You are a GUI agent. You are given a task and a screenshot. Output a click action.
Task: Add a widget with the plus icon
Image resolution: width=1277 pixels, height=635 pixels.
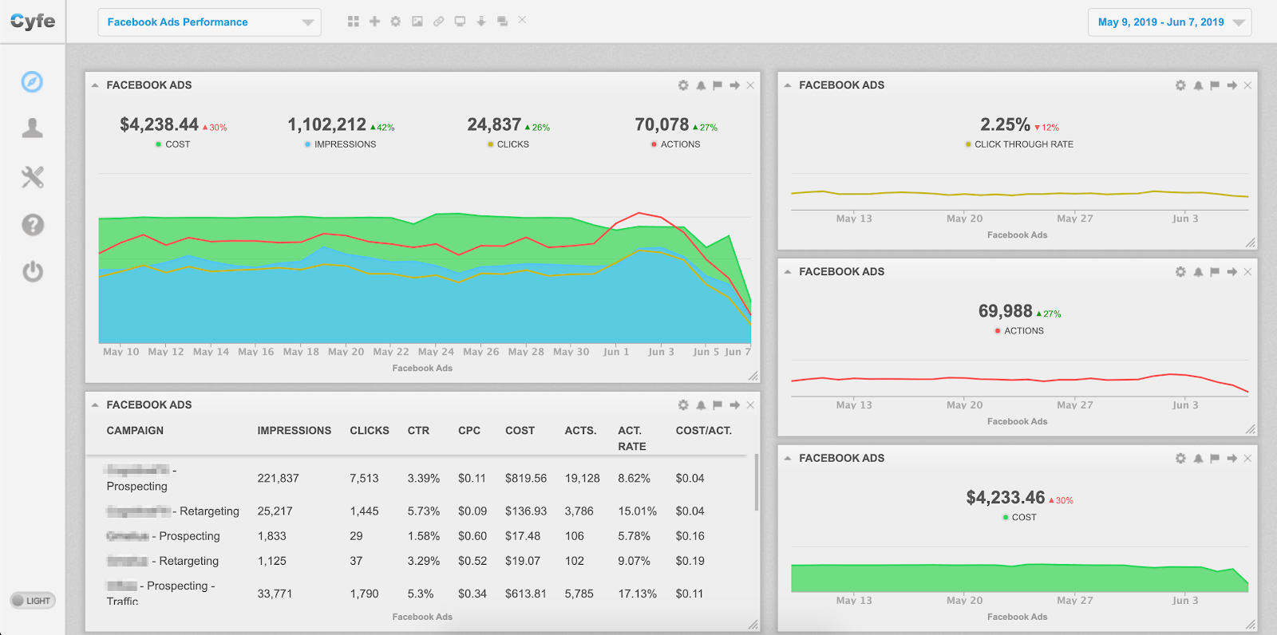point(374,22)
